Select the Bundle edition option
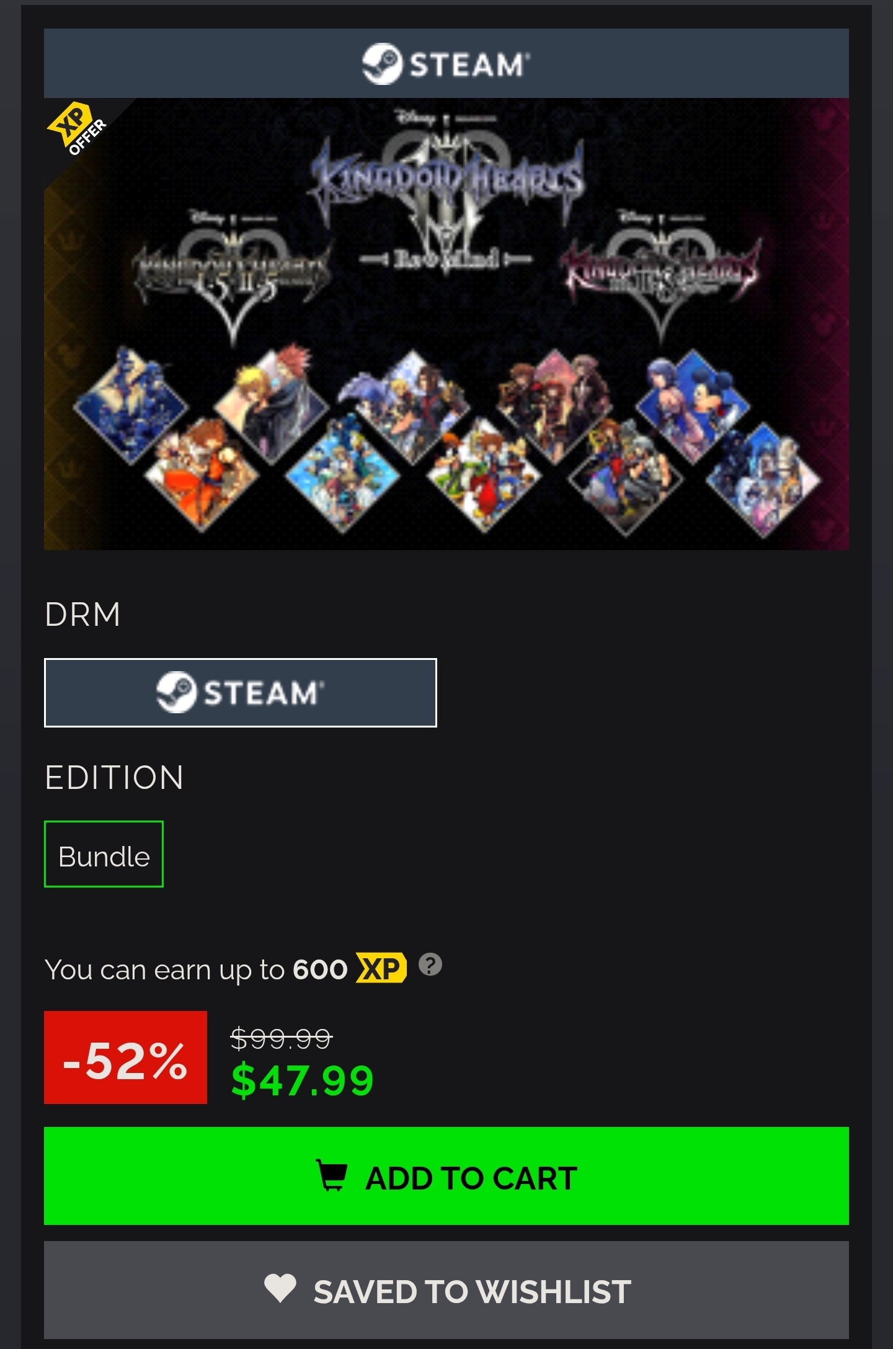Viewport: 893px width, 1349px height. point(104,854)
